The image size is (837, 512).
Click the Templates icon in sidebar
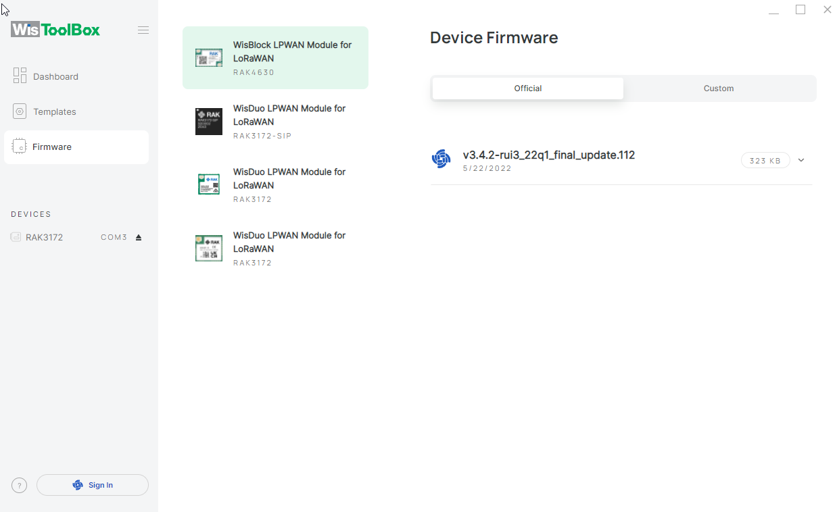[20, 111]
